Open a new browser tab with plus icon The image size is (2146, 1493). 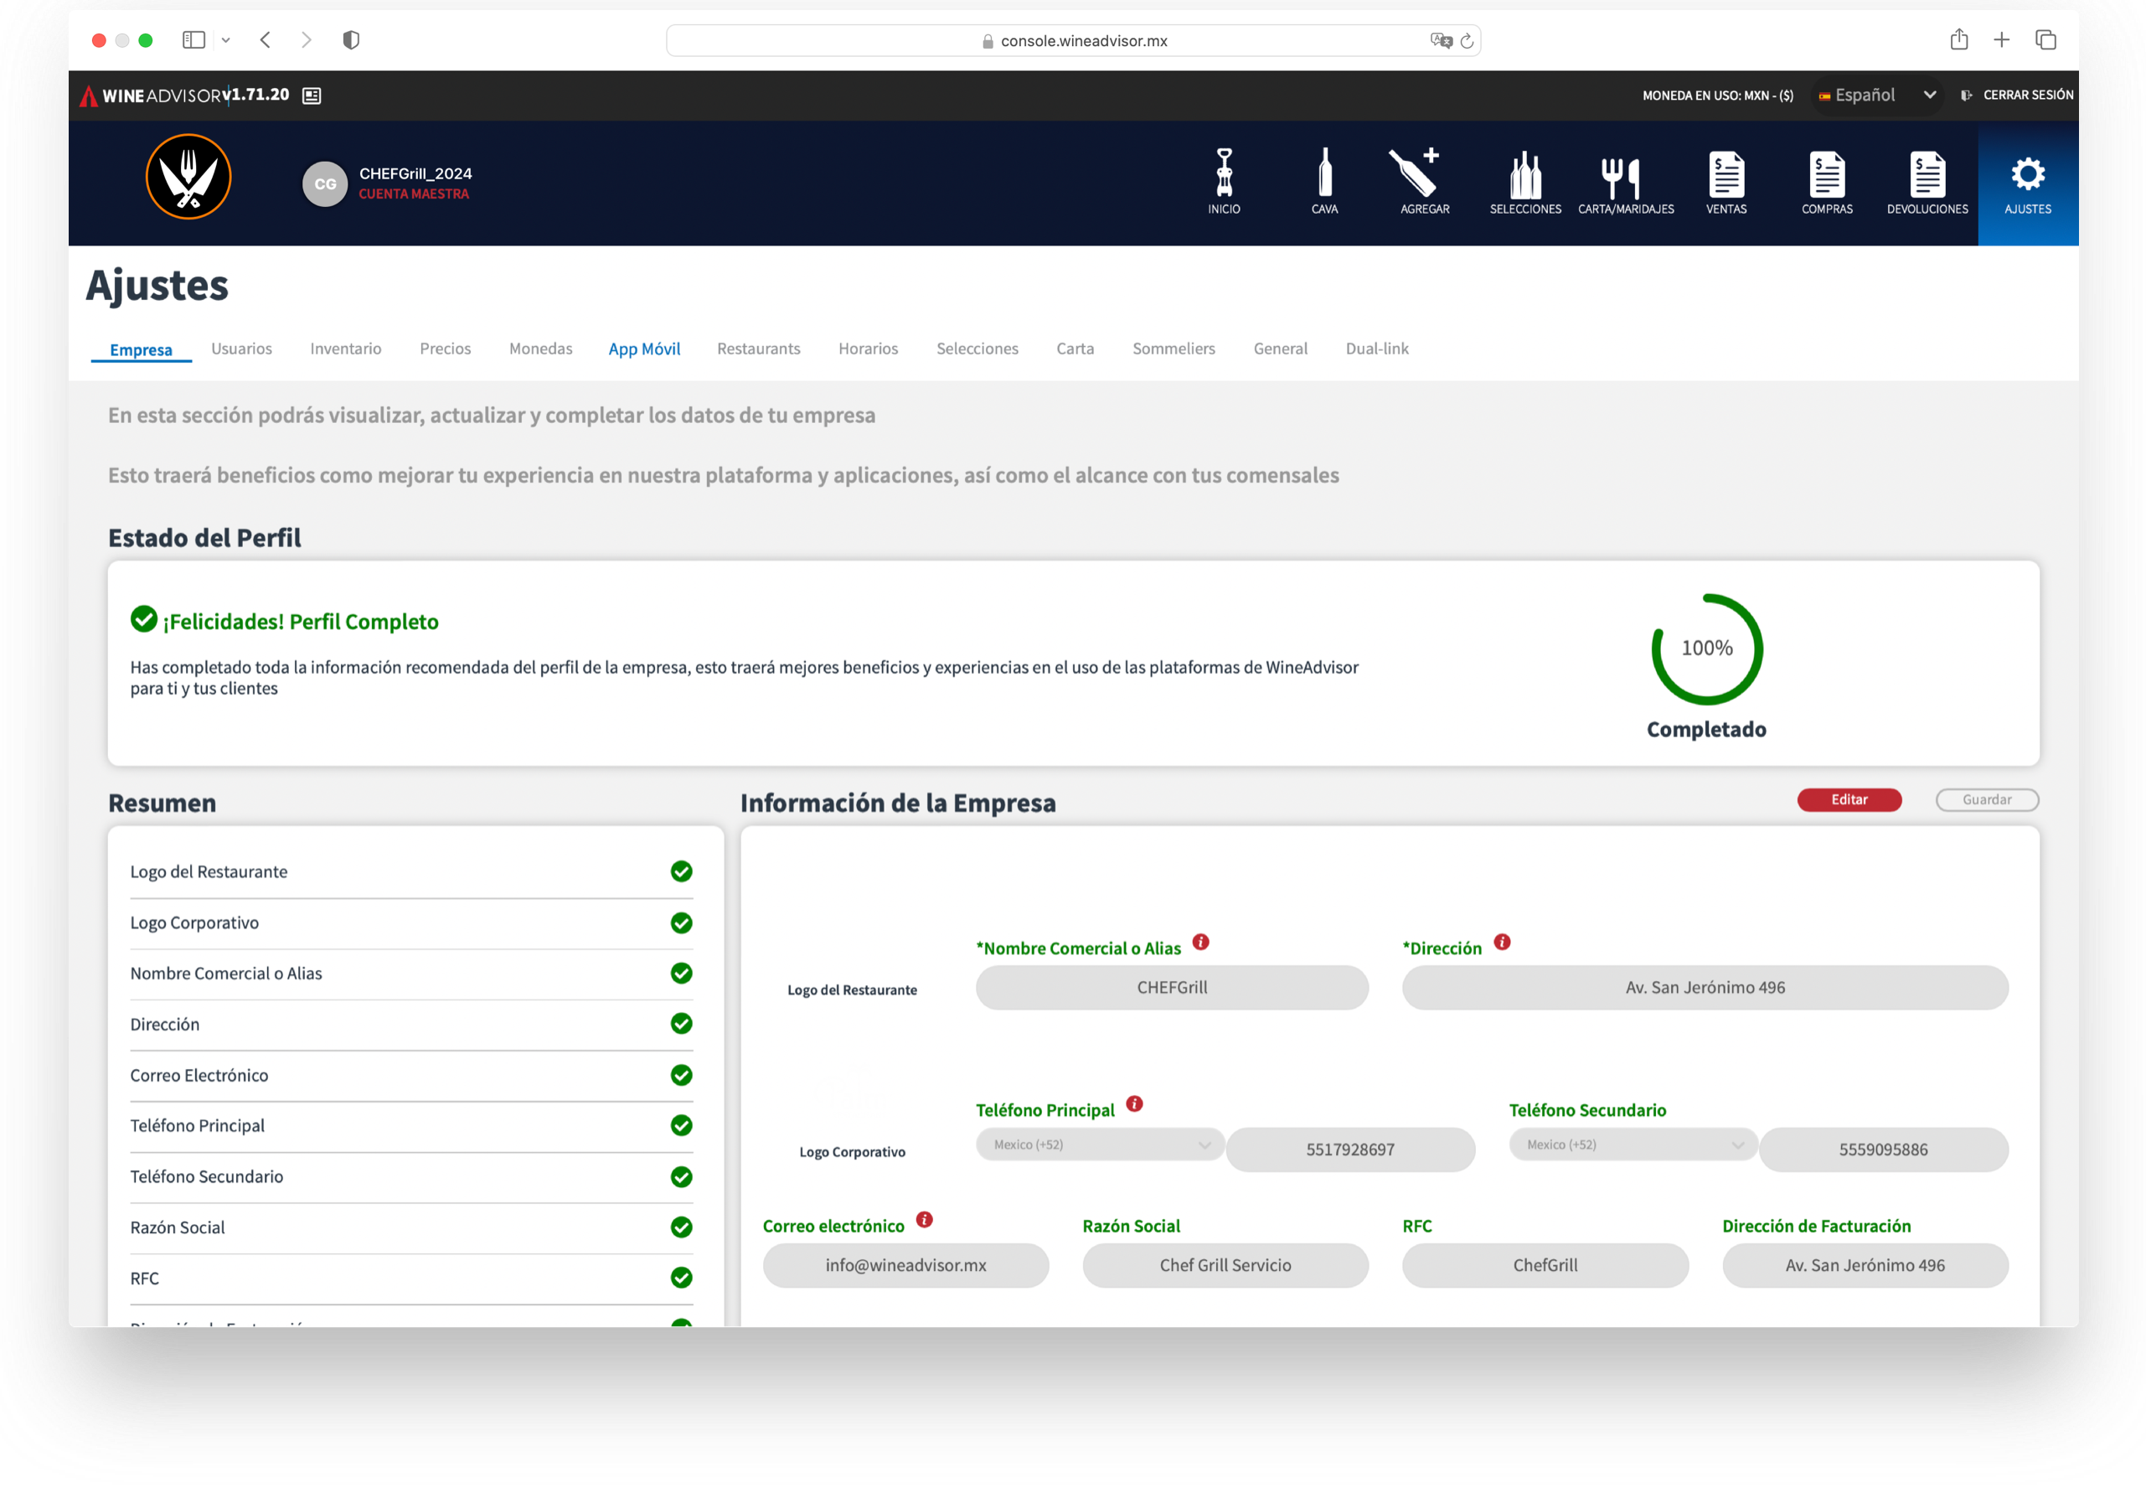(2001, 40)
